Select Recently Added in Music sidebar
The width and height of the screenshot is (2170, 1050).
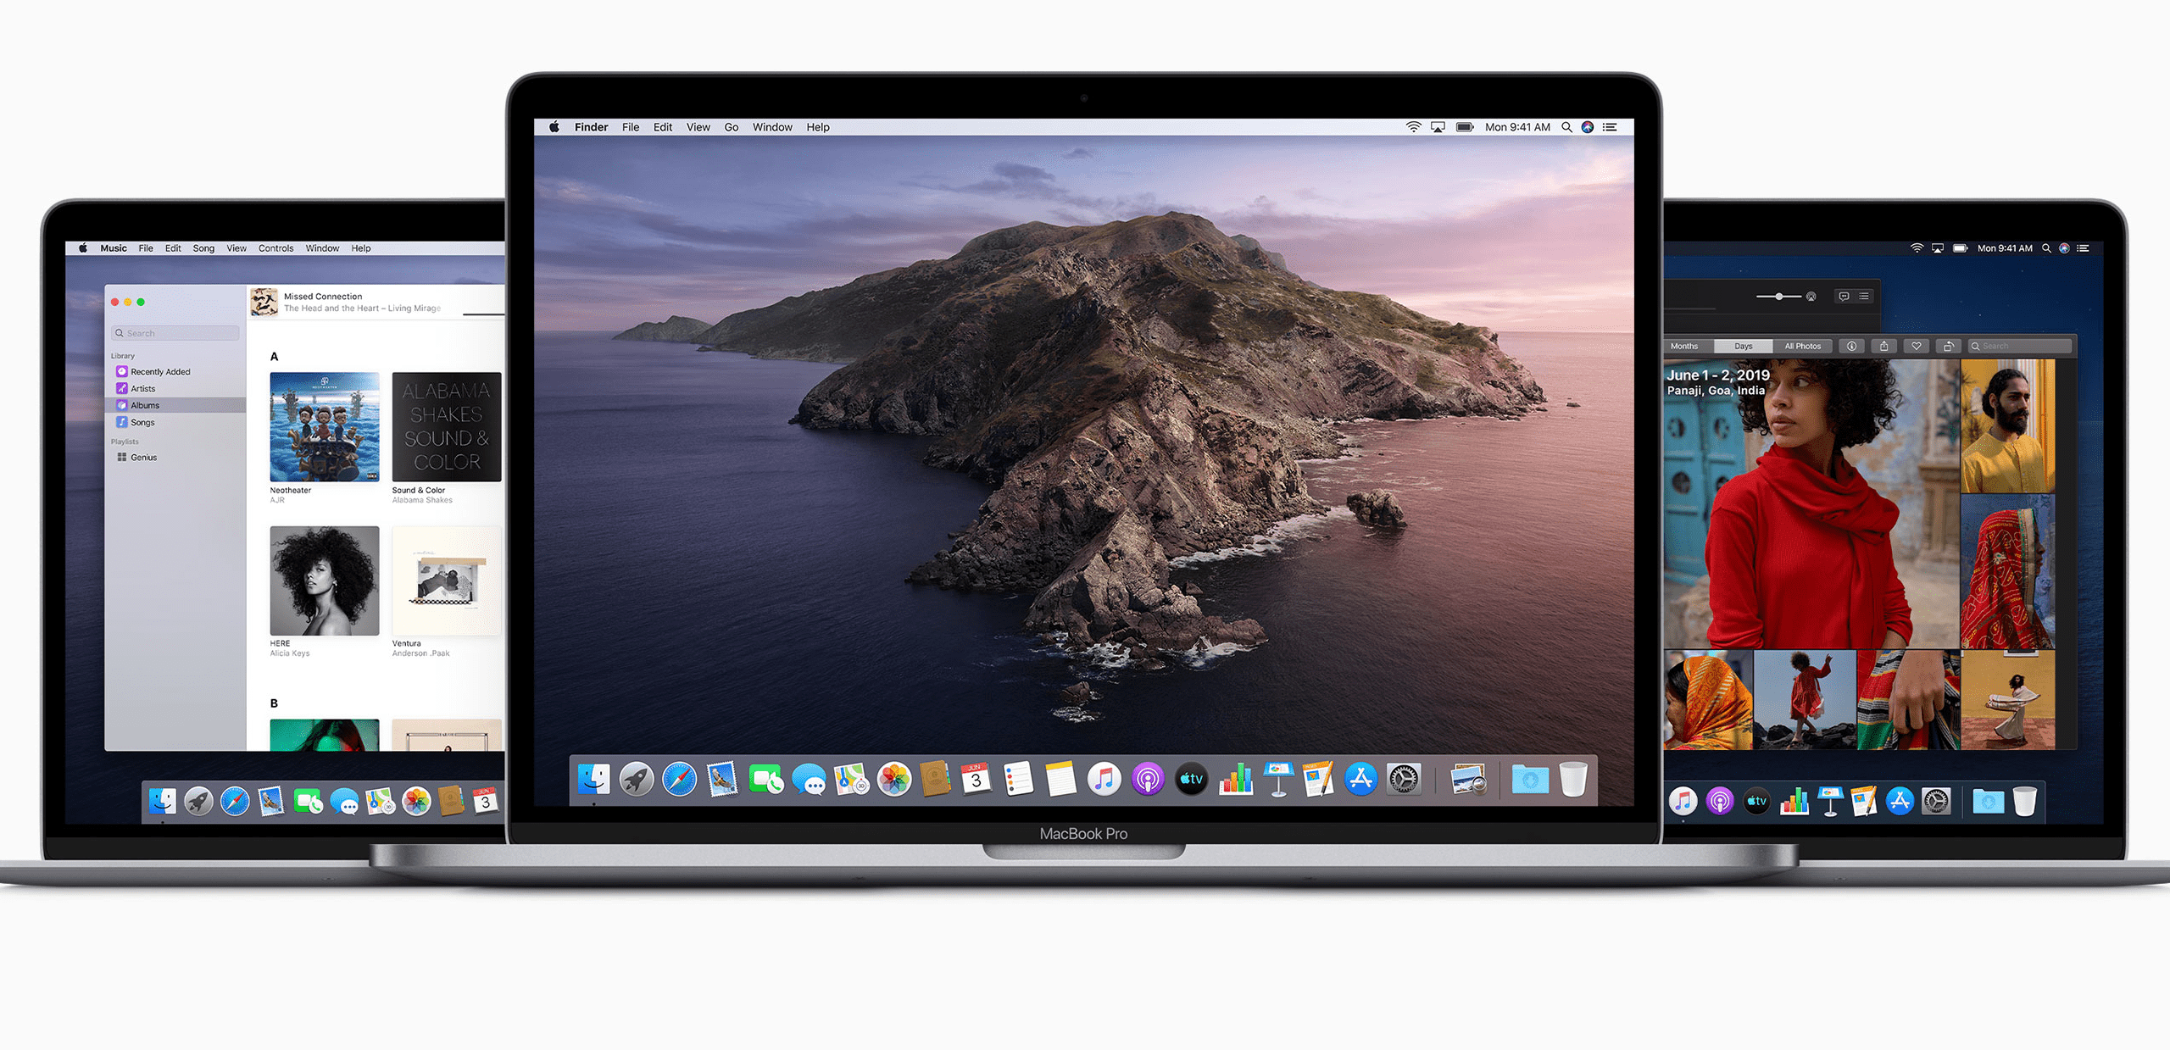[x=160, y=372]
